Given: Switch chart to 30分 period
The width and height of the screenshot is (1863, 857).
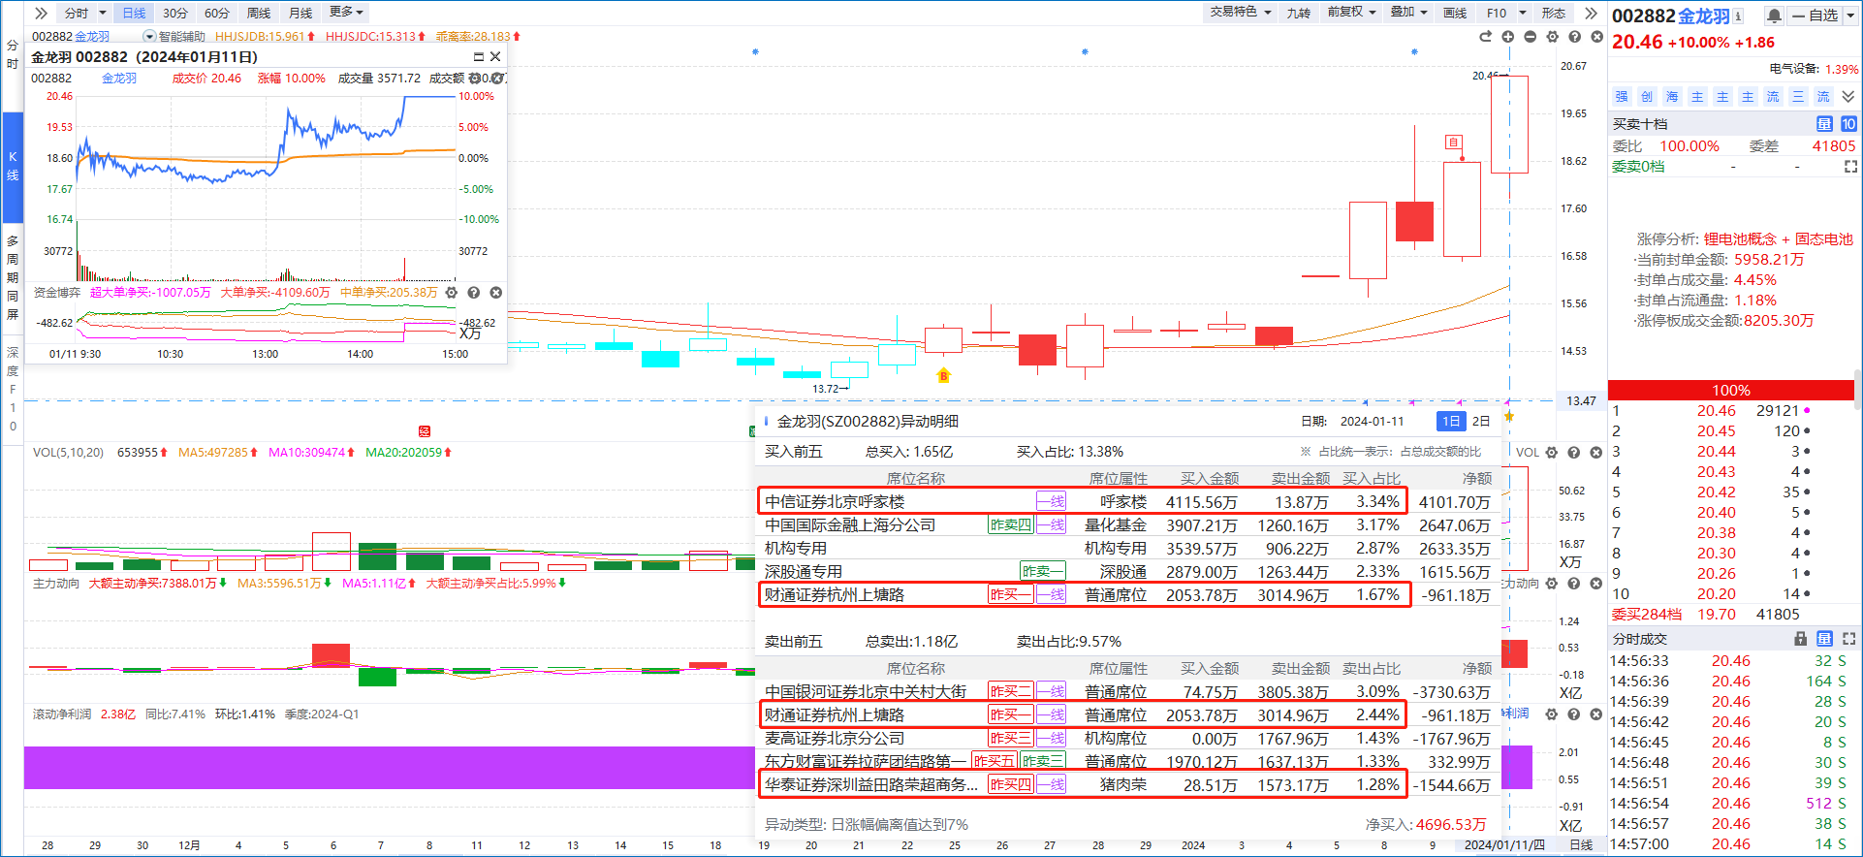Looking at the screenshot, I should click(175, 13).
